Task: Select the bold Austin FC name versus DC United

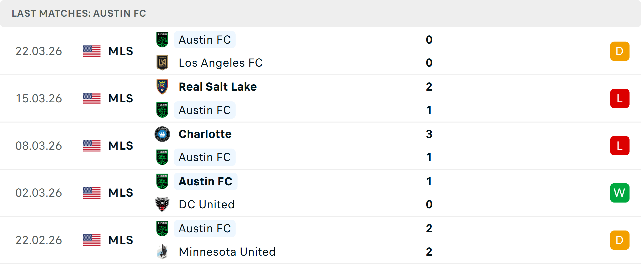Action: (x=205, y=181)
